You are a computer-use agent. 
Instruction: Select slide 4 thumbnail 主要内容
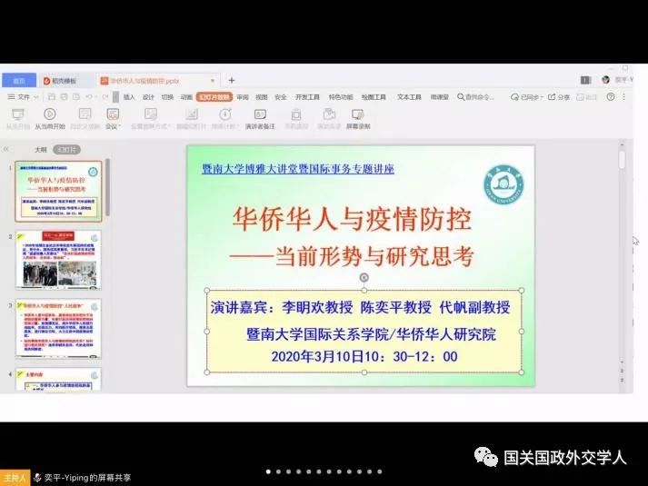58,379
